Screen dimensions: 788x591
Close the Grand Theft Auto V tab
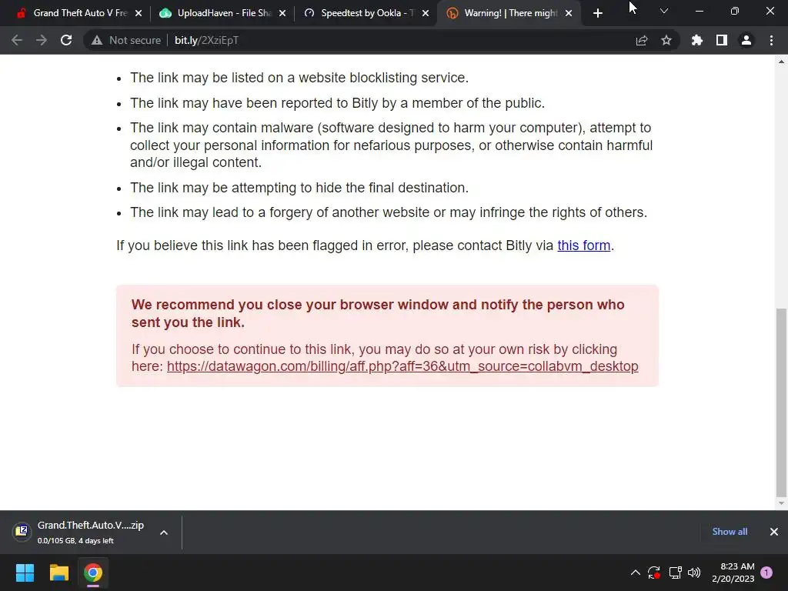point(139,13)
